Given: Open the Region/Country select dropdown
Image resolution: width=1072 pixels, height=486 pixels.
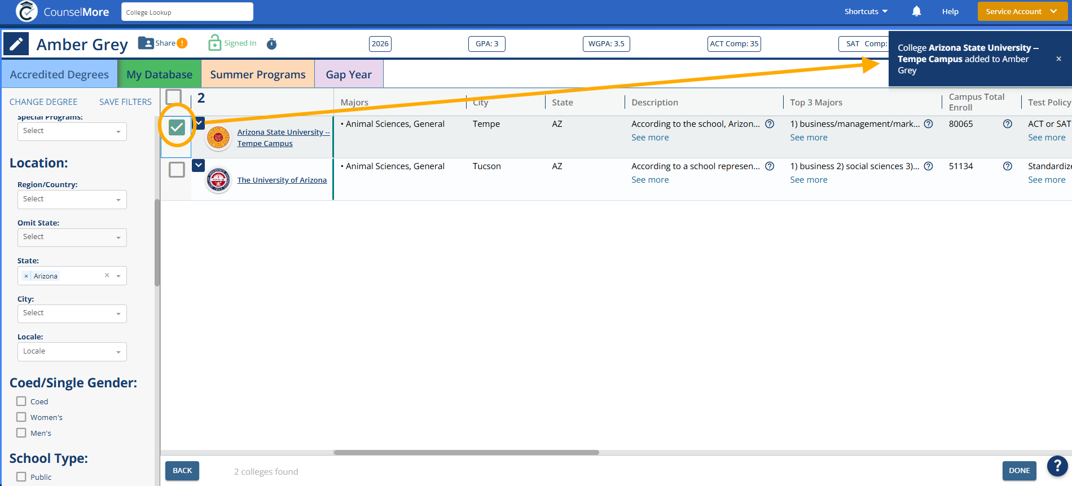Looking at the screenshot, I should [72, 200].
